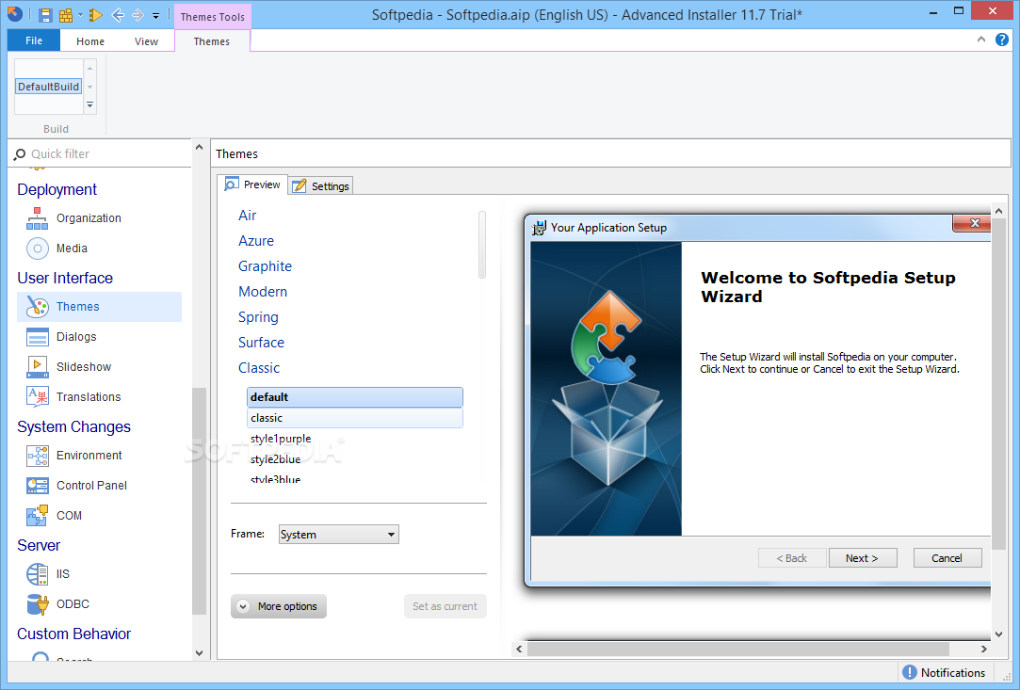The image size is (1020, 690).
Task: Open the Control Panel page icon
Action: tap(37, 485)
